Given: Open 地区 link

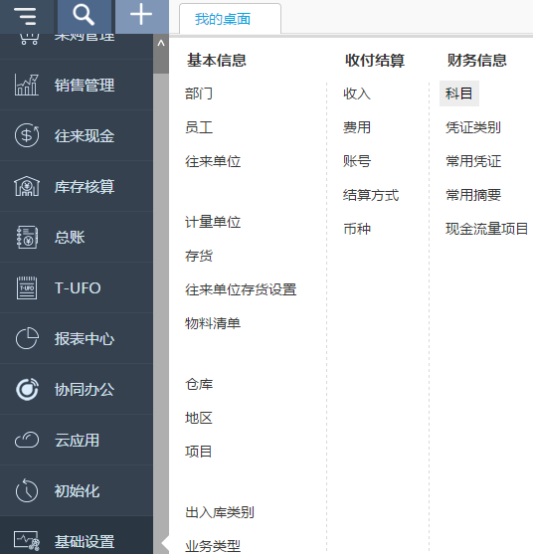Looking at the screenshot, I should [x=199, y=418].
